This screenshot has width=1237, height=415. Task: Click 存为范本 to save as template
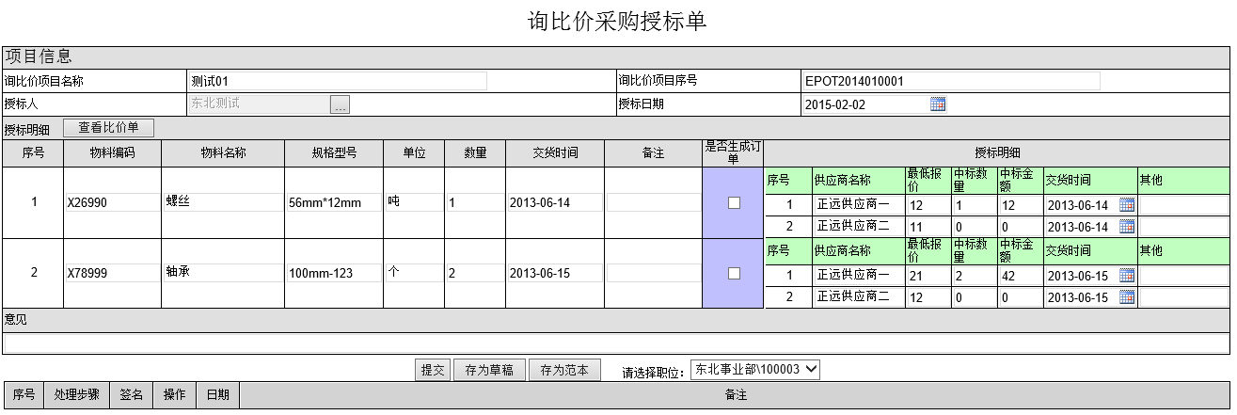[564, 370]
